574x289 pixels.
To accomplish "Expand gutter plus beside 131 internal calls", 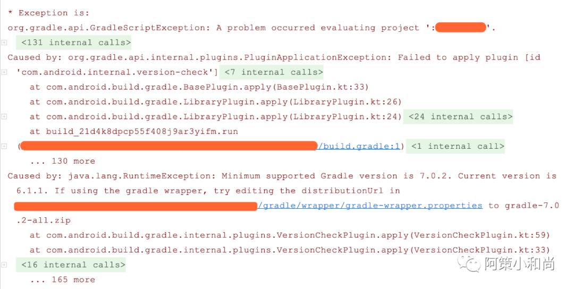I will (x=4, y=42).
